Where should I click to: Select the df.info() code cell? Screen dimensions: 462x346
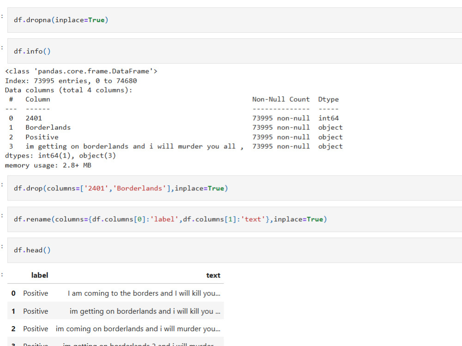[235, 51]
